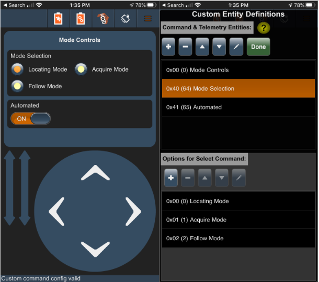Screen dimensions: 319x282
Task: Edit the selected entity
Action: click(236, 46)
